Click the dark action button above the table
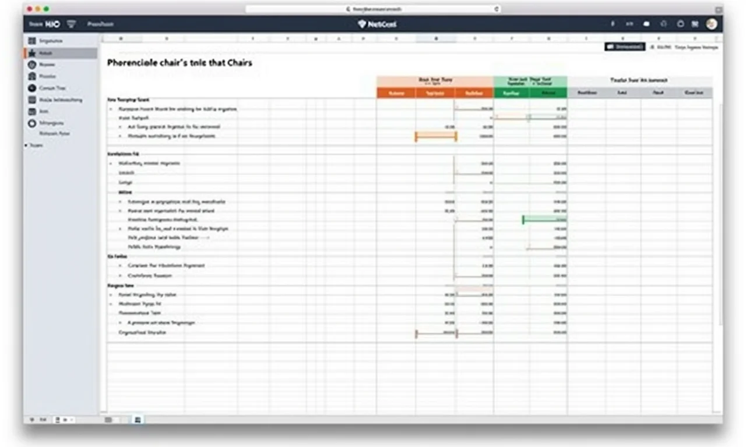This screenshot has height=447, width=746. [624, 46]
